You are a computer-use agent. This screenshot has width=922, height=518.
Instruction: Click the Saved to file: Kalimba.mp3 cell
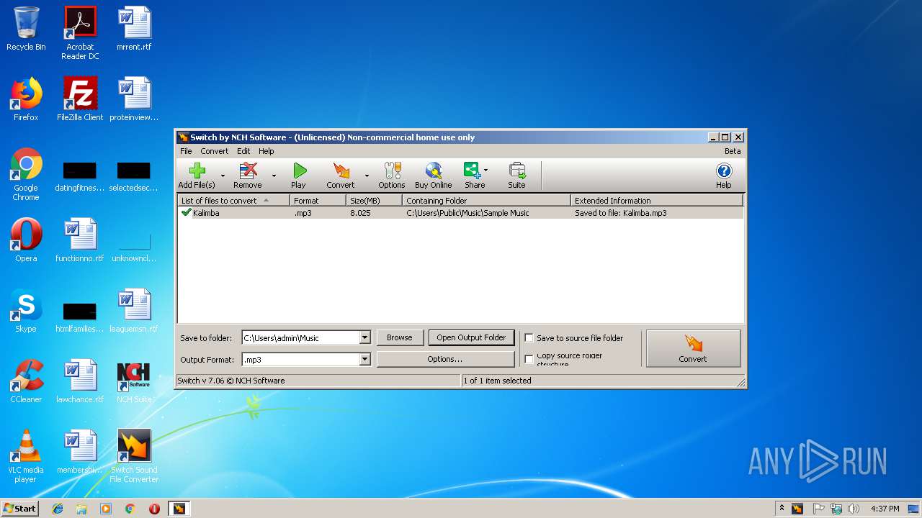click(621, 213)
